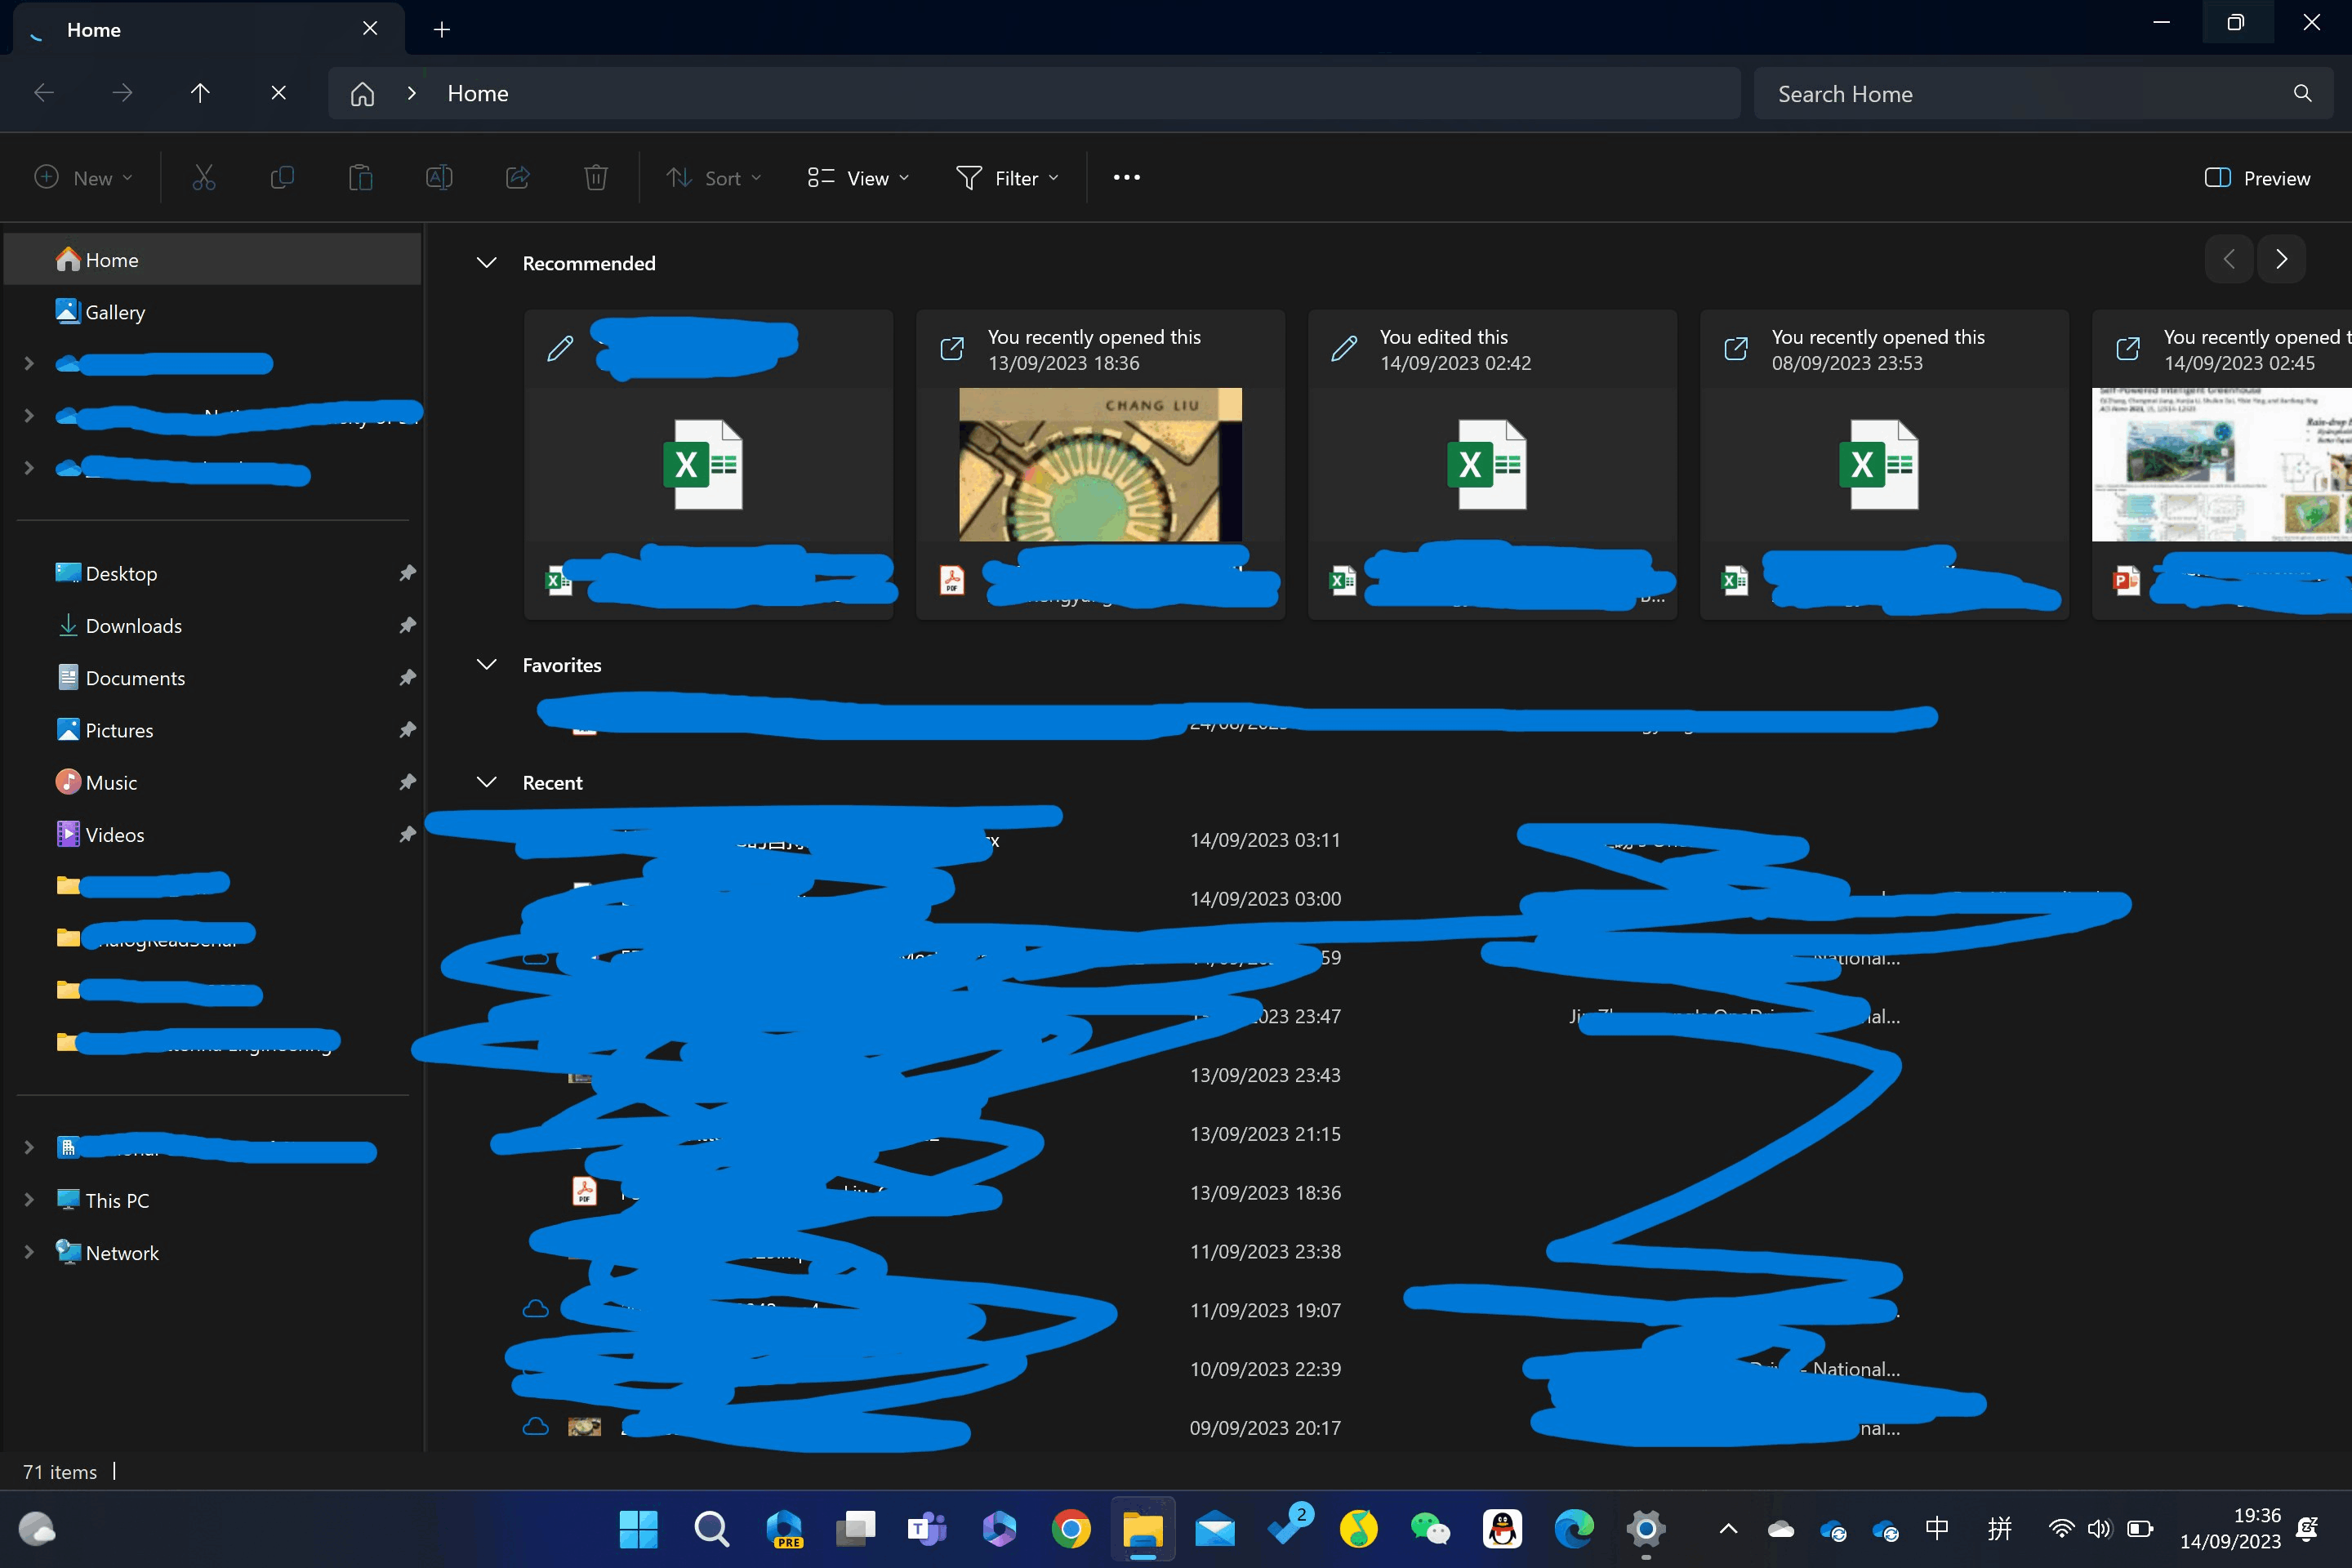This screenshot has height=1568, width=2352.
Task: Toggle the Preview pane button
Action: [x=2257, y=178]
